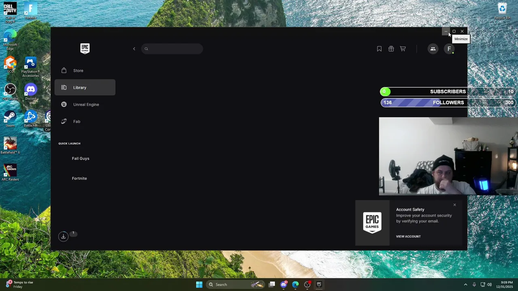Image resolution: width=518 pixels, height=291 pixels.
Task: Go back using the launcher back arrow
Action: (134, 49)
